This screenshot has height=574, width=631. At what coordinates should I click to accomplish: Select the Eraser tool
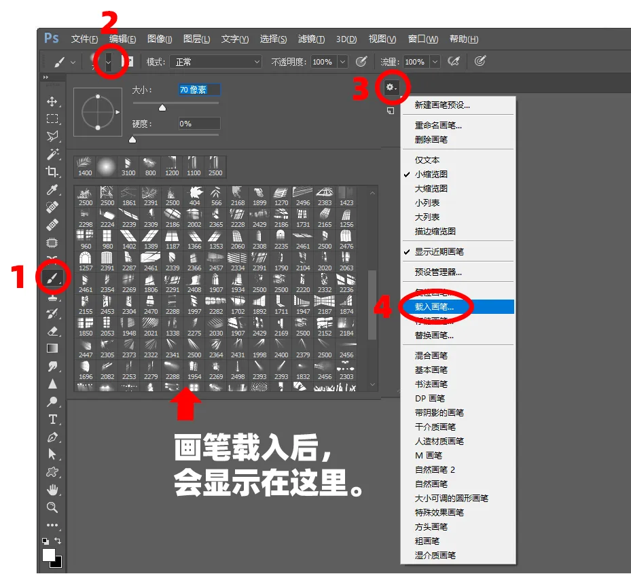click(x=53, y=330)
